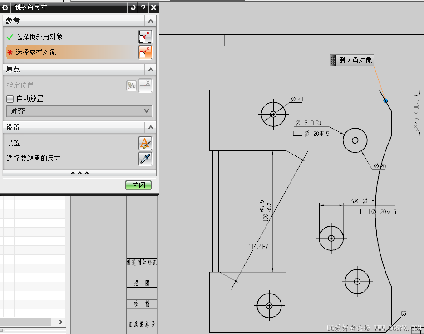This screenshot has height=334, width=424.
Task: Click the dialog gear options icon
Action: coord(5,8)
